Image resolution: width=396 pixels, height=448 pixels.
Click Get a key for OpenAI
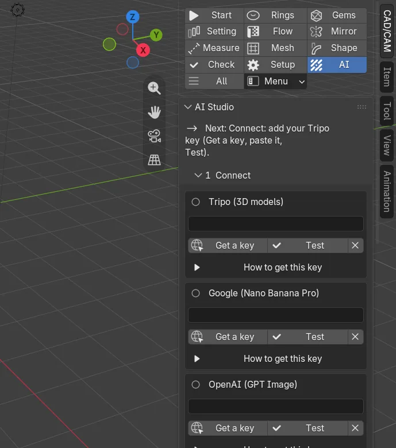(x=228, y=428)
